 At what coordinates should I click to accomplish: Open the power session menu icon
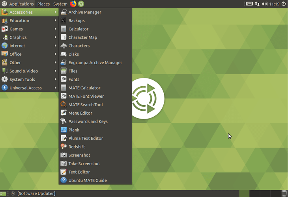284,4
